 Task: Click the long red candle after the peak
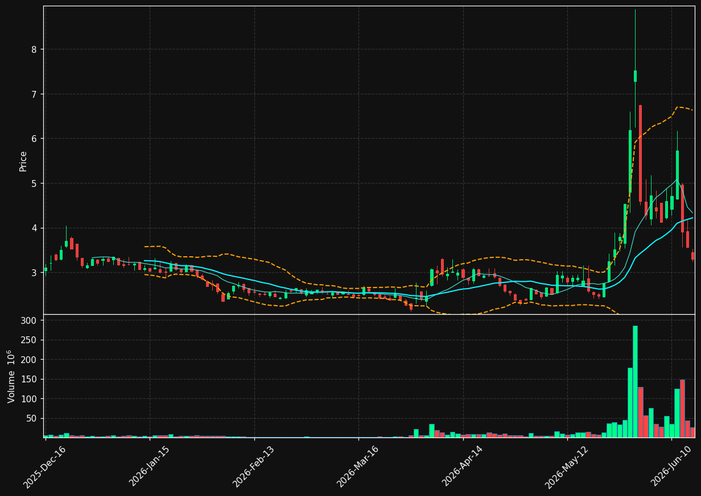(x=640, y=153)
